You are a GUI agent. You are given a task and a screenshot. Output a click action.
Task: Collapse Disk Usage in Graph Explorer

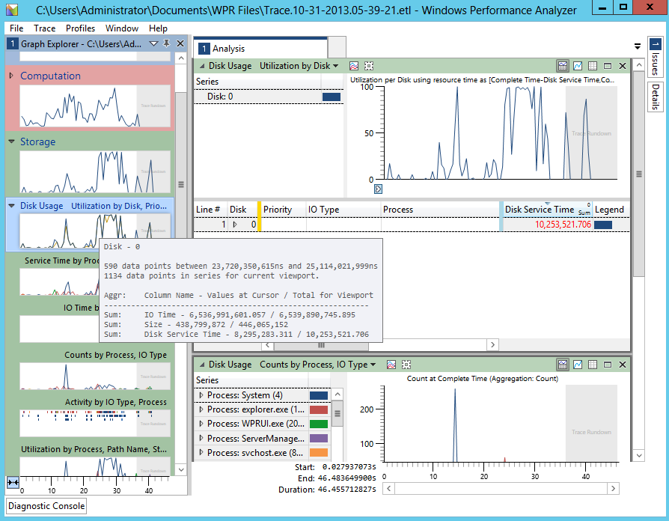(x=11, y=206)
